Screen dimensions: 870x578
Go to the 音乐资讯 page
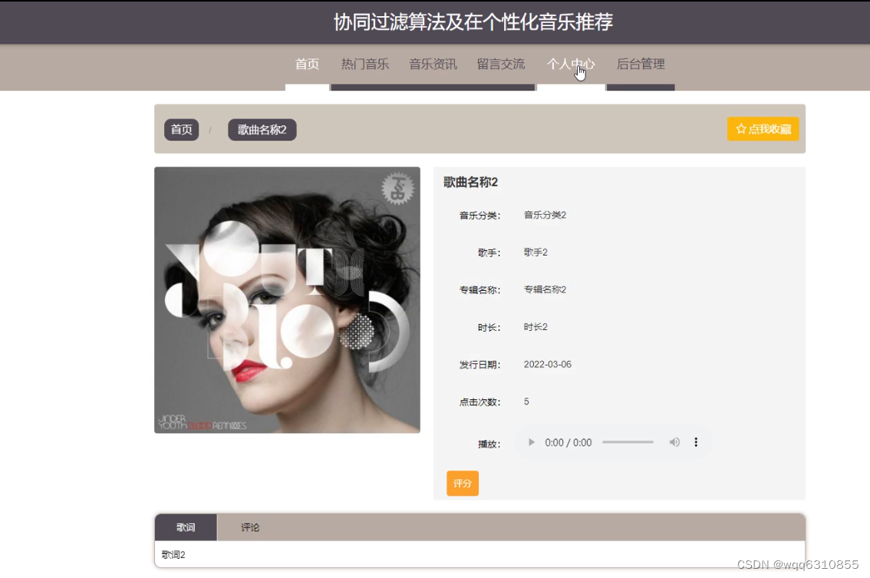pyautogui.click(x=433, y=64)
